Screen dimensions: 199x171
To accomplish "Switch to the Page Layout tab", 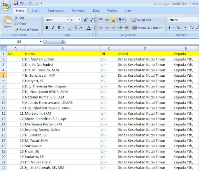I will pos(56,11).
